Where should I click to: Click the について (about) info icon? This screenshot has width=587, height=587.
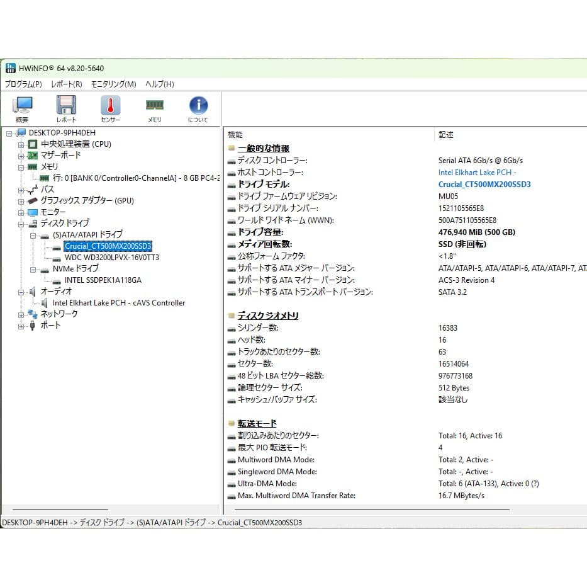pyautogui.click(x=198, y=104)
